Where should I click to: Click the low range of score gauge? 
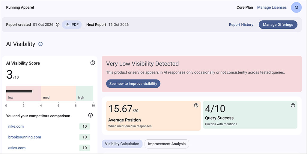tap(23, 93)
